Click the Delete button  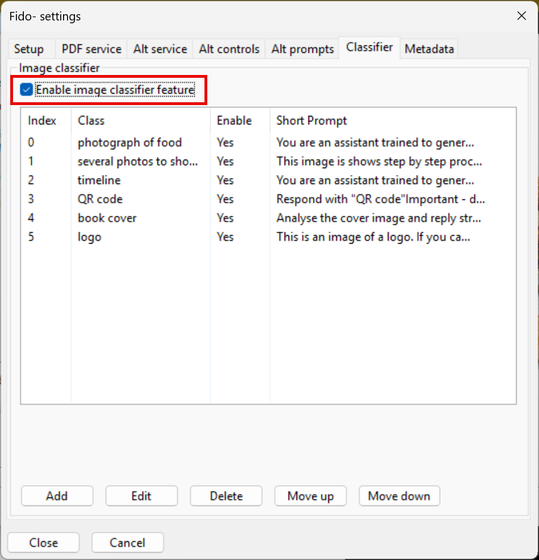click(226, 496)
